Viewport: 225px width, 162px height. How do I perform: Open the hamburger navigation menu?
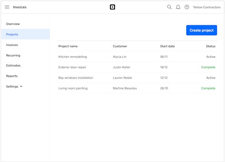(7, 7)
